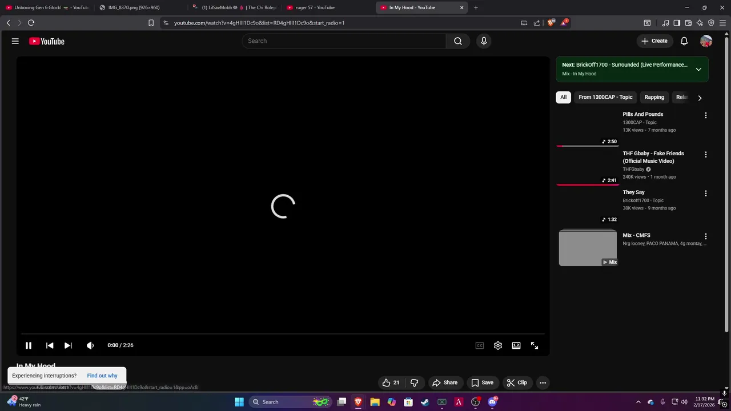Skip to the previous video
This screenshot has height=411, width=731.
50,345
